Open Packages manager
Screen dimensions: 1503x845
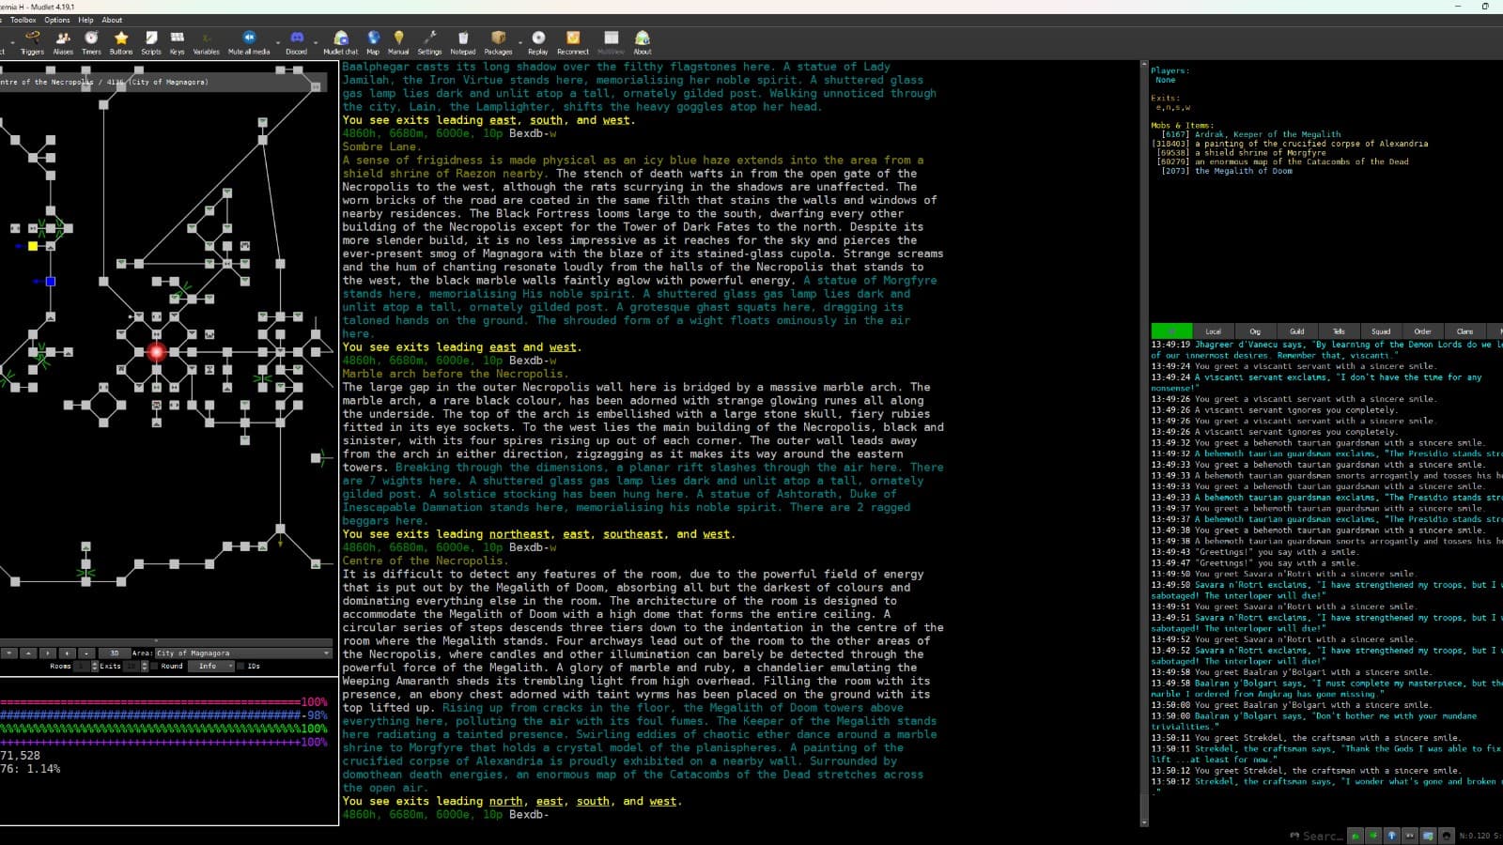coord(498,42)
